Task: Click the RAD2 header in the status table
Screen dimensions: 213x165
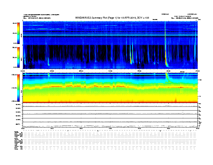Action: click(x=16, y=132)
